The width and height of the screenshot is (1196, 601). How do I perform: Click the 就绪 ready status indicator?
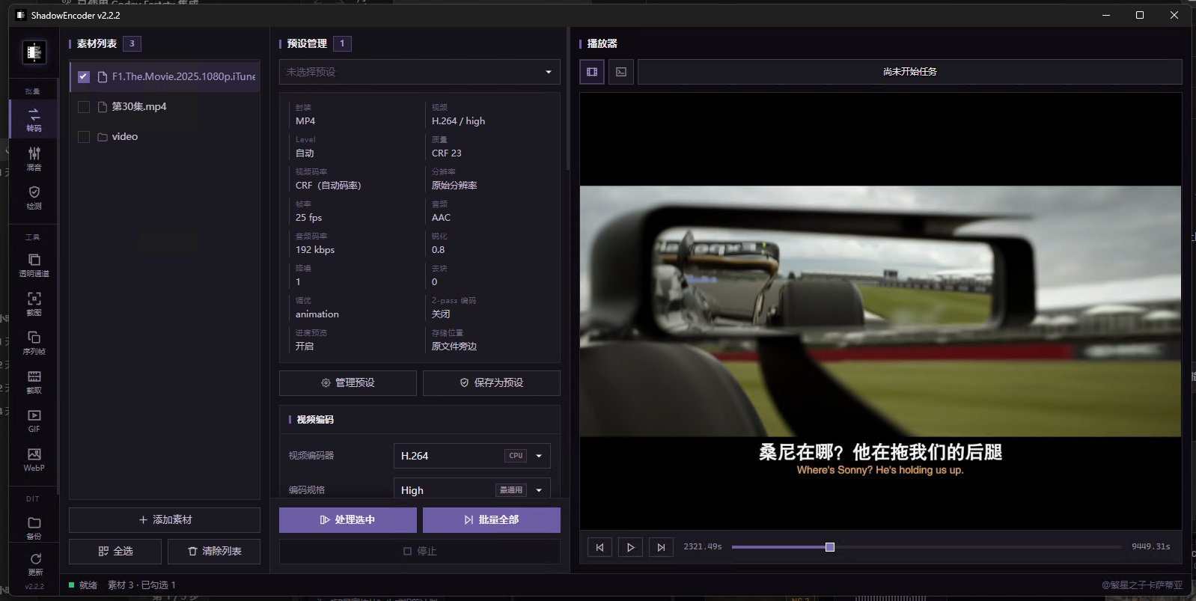point(83,585)
